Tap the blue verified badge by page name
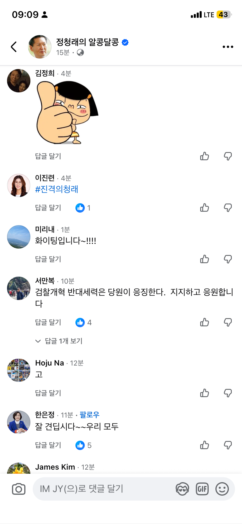This screenshot has width=242, height=524. point(125,42)
